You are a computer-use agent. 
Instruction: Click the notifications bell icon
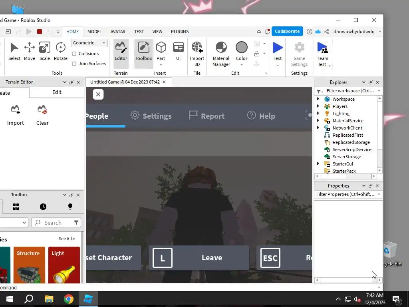[x=267, y=32]
